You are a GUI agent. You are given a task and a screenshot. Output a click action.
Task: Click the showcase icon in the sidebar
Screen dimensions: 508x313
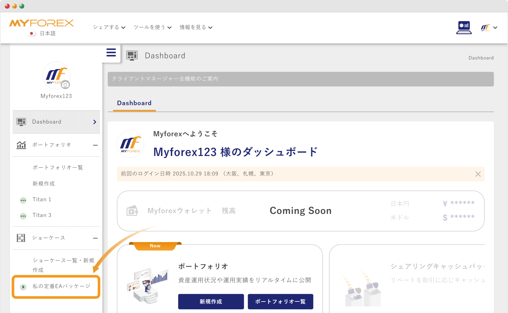[21, 238]
